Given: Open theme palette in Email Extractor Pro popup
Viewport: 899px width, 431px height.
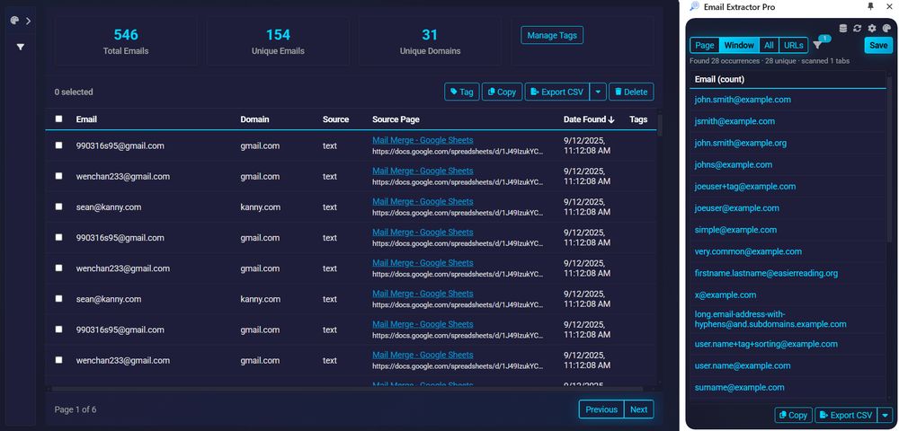Looking at the screenshot, I should 886,28.
